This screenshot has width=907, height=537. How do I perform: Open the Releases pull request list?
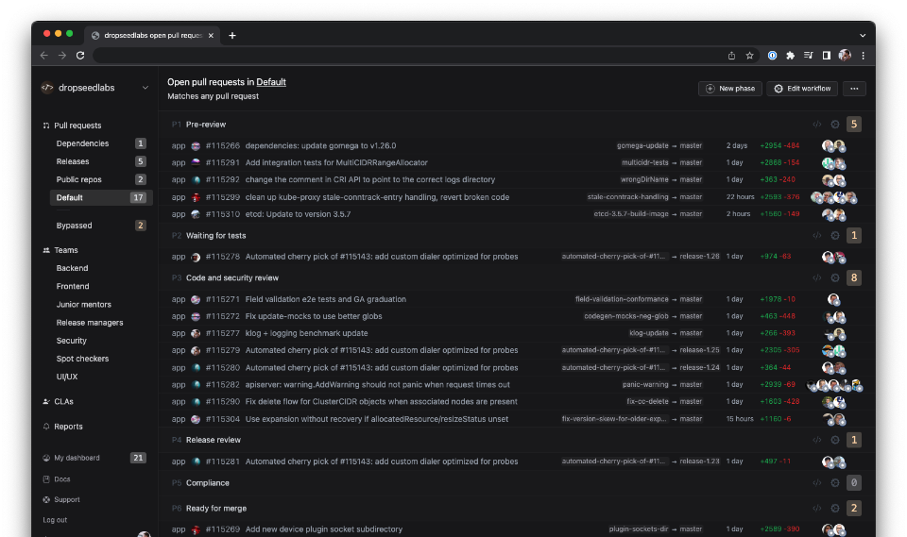[x=100, y=161]
